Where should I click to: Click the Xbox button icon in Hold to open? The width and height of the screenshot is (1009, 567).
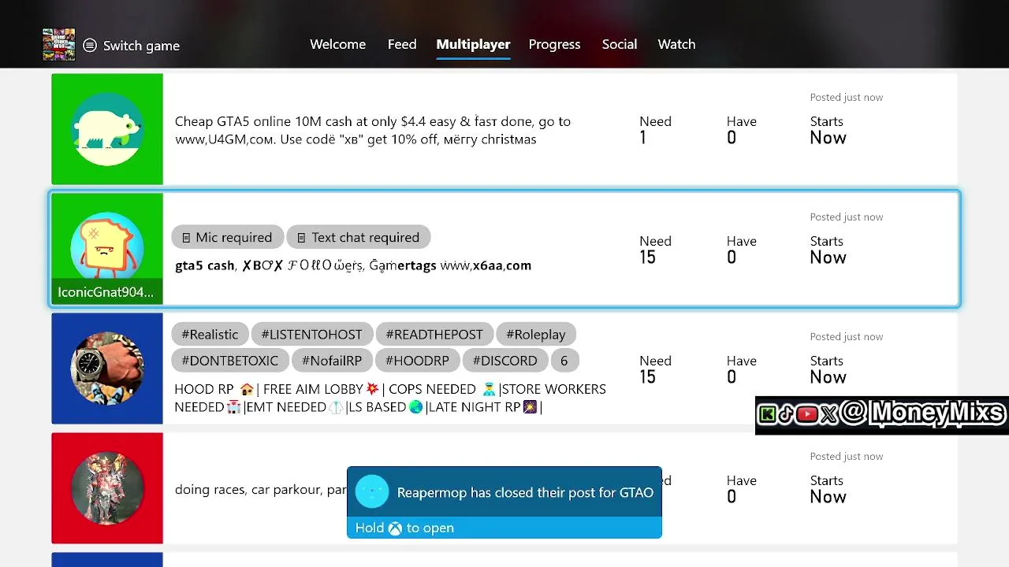click(x=395, y=528)
